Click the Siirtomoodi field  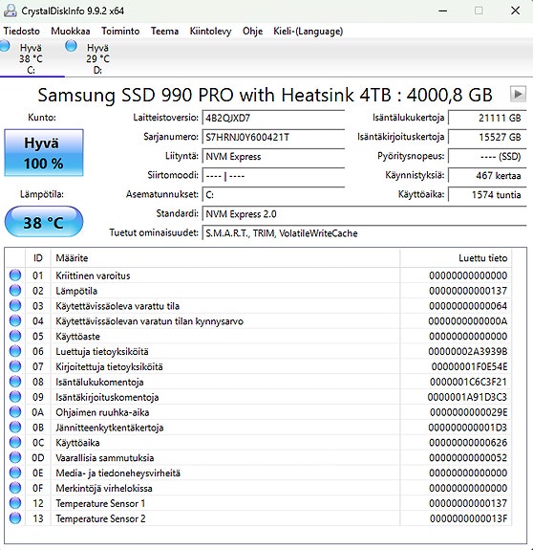(273, 175)
